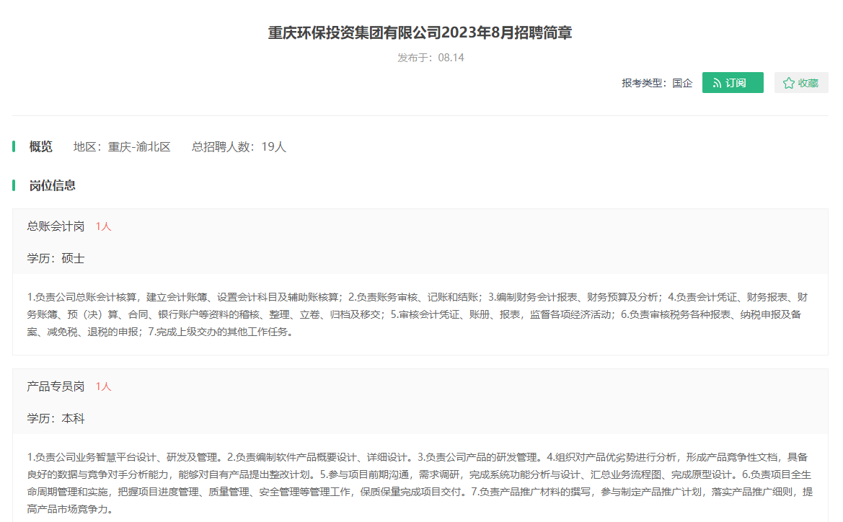843x522 pixels.
Task: Click the red 1人 next to 总账会计岗
Action: pos(103,227)
